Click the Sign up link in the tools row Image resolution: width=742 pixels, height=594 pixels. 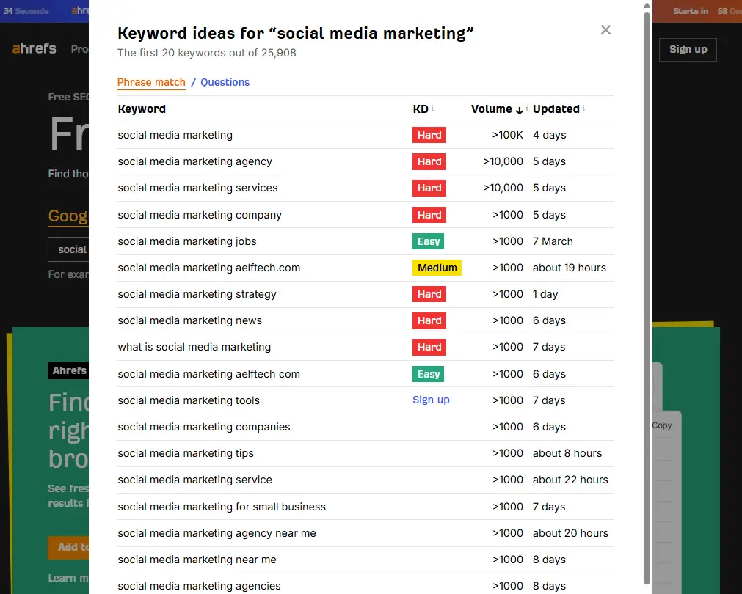coord(431,400)
